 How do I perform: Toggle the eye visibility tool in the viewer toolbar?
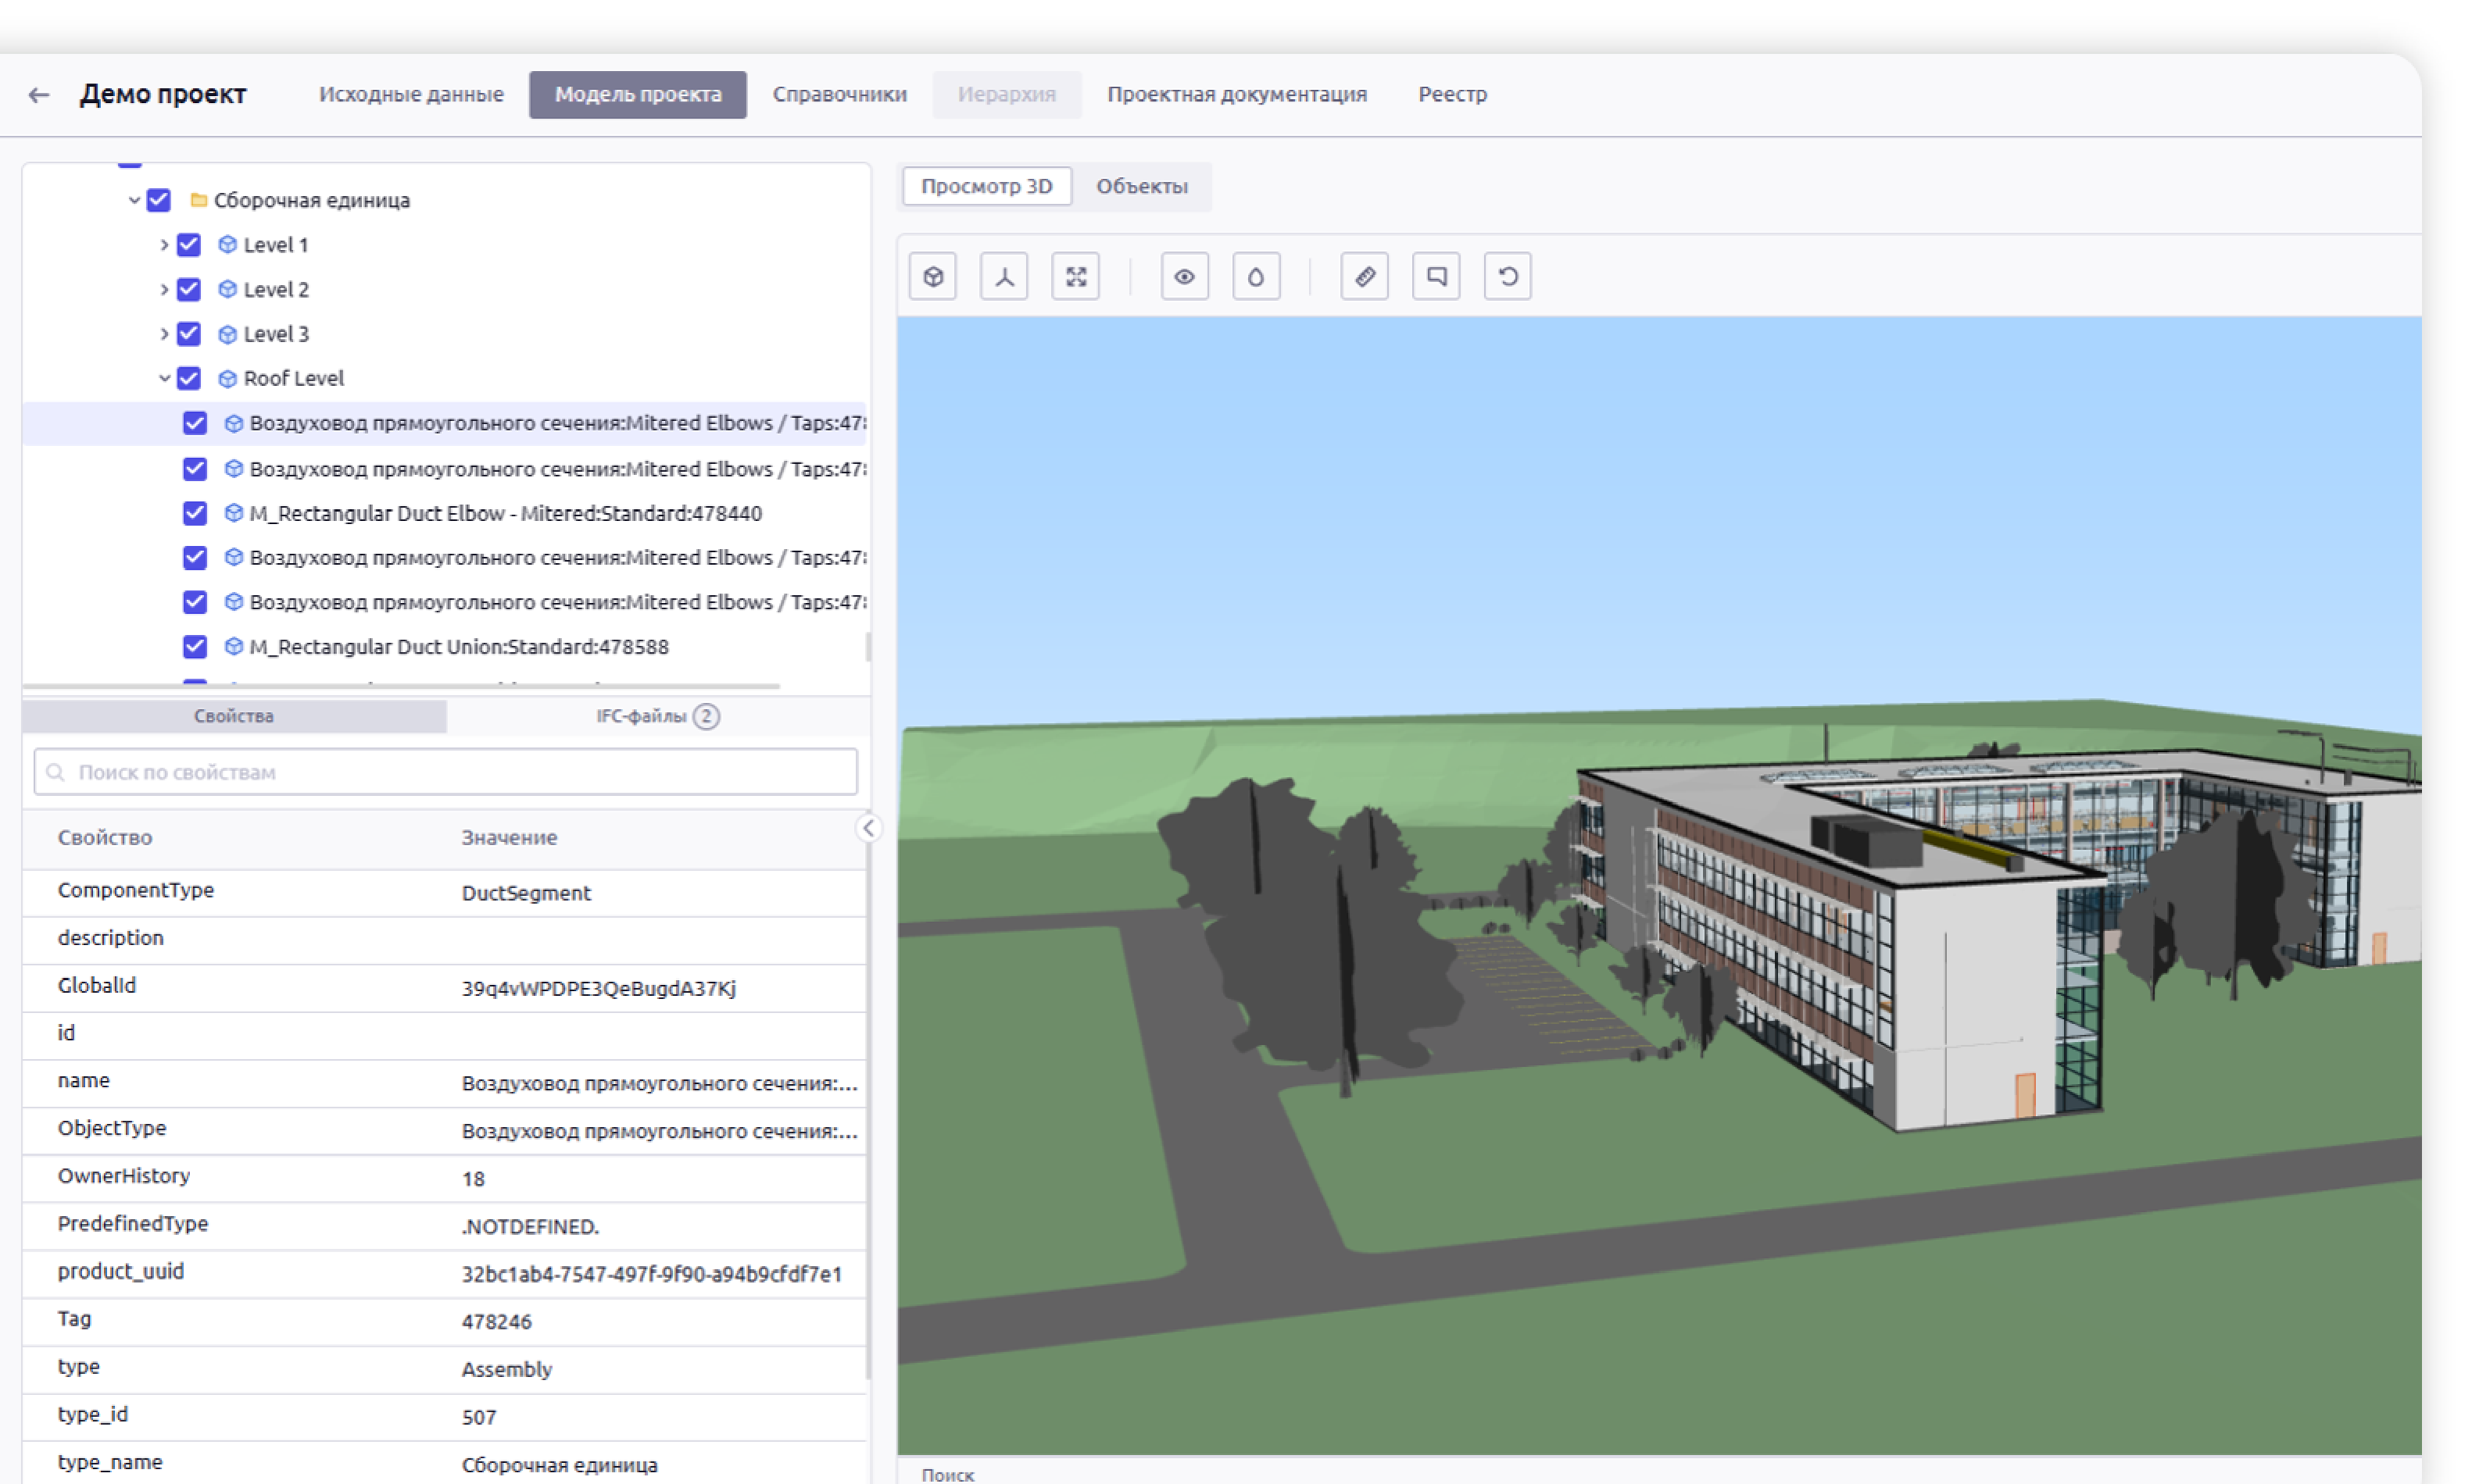pyautogui.click(x=1185, y=276)
